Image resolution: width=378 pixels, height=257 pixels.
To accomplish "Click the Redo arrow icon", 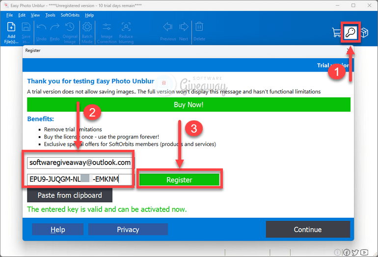I will pyautogui.click(x=54, y=27).
